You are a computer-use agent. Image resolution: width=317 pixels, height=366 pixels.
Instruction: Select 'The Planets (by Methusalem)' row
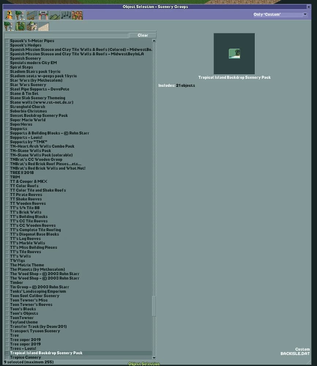coord(79,269)
